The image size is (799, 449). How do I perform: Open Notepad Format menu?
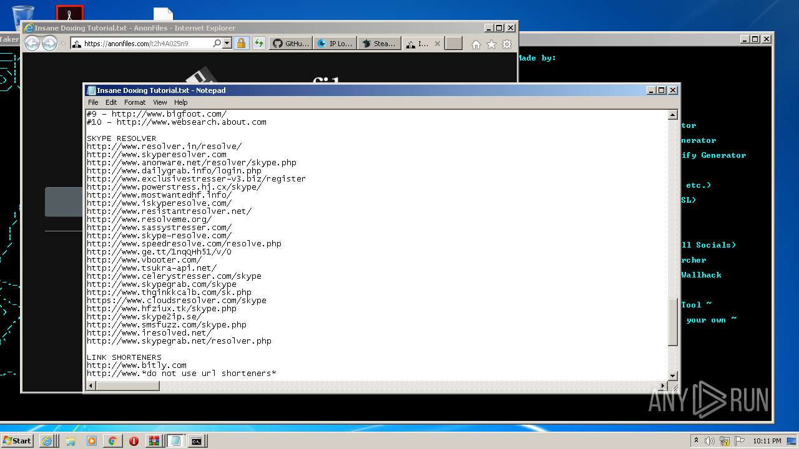pyautogui.click(x=135, y=102)
